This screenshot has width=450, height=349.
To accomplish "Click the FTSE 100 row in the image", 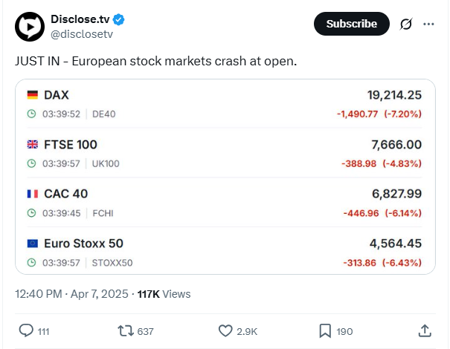I will (225, 154).
